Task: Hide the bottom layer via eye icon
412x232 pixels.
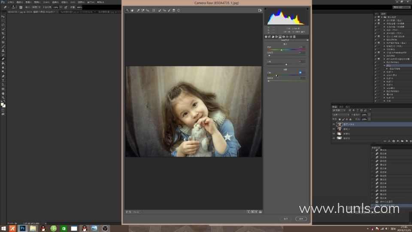Action: 334,138
